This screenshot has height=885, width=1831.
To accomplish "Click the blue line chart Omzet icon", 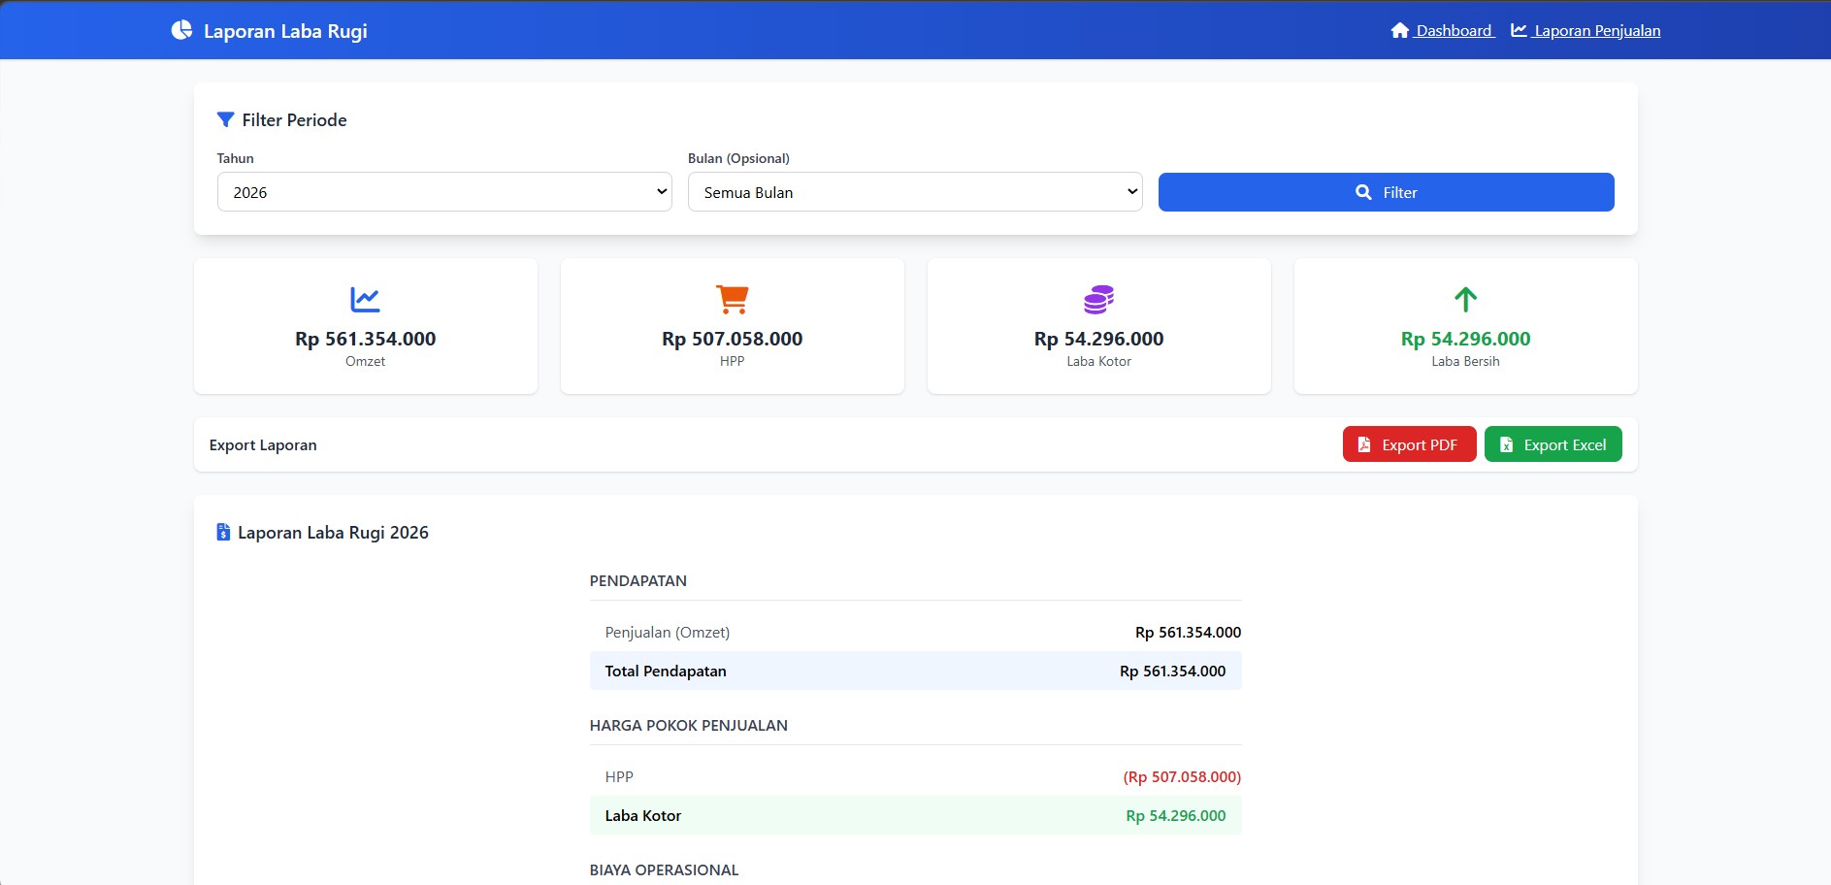I will (365, 299).
